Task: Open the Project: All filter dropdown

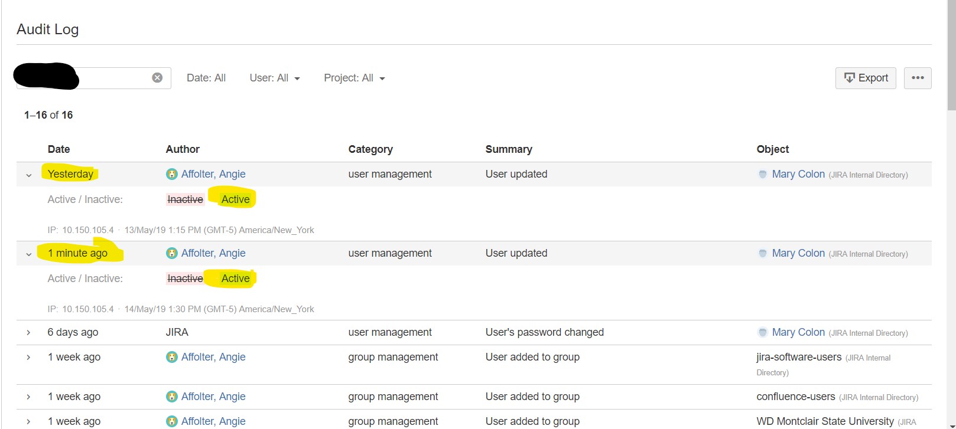Action: 355,78
